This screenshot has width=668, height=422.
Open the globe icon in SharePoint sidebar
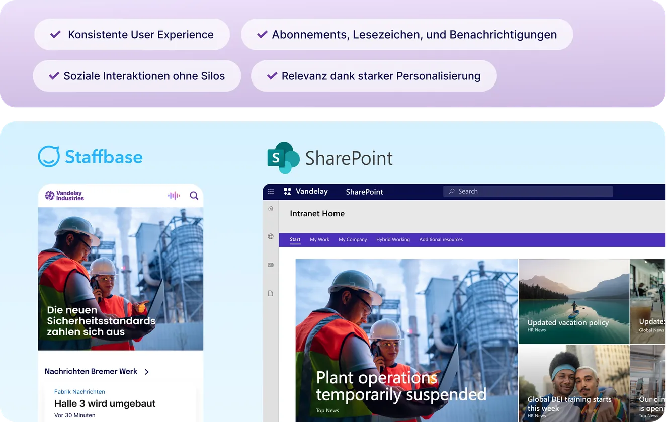[x=271, y=236]
